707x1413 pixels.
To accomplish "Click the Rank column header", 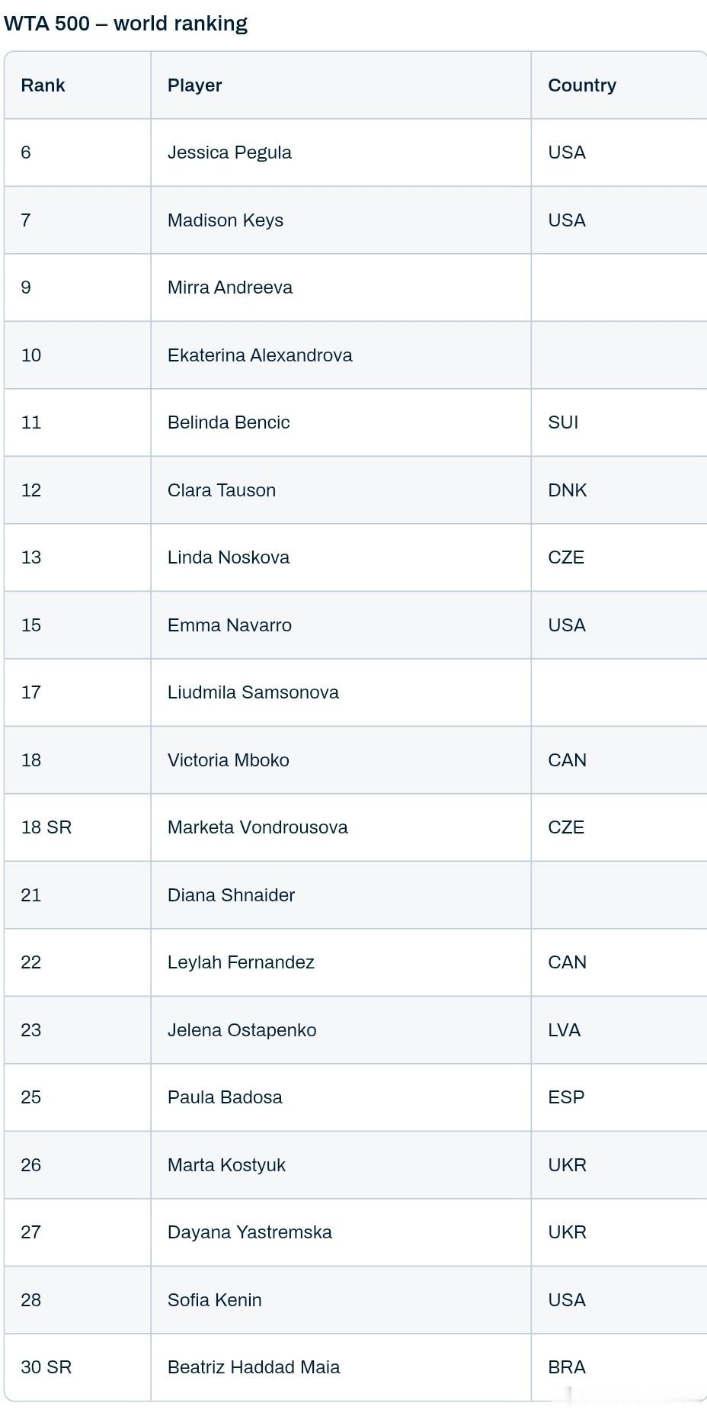I will point(43,85).
